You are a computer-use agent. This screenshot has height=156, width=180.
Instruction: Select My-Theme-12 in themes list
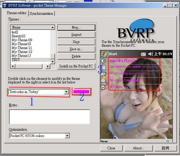coord(22,52)
